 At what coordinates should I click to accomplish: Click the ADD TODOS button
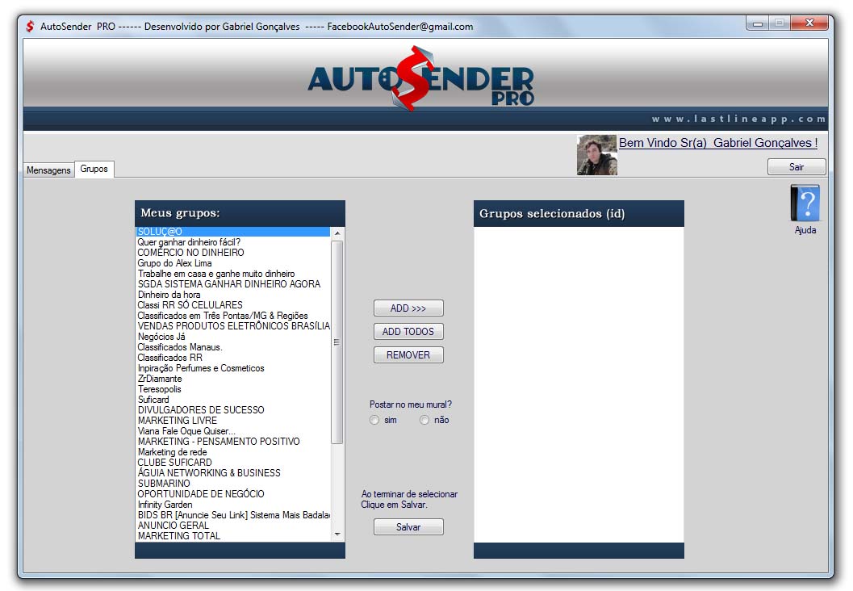408,331
